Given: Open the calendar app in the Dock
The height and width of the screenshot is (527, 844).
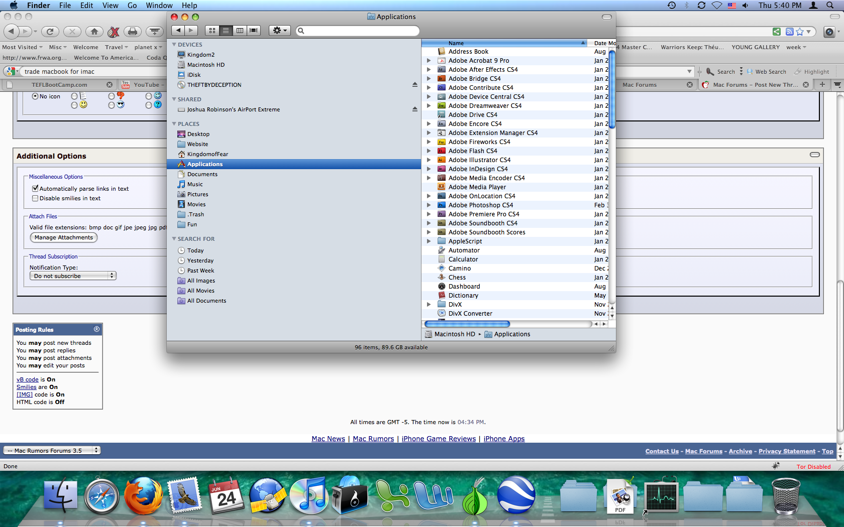Looking at the screenshot, I should point(226,496).
